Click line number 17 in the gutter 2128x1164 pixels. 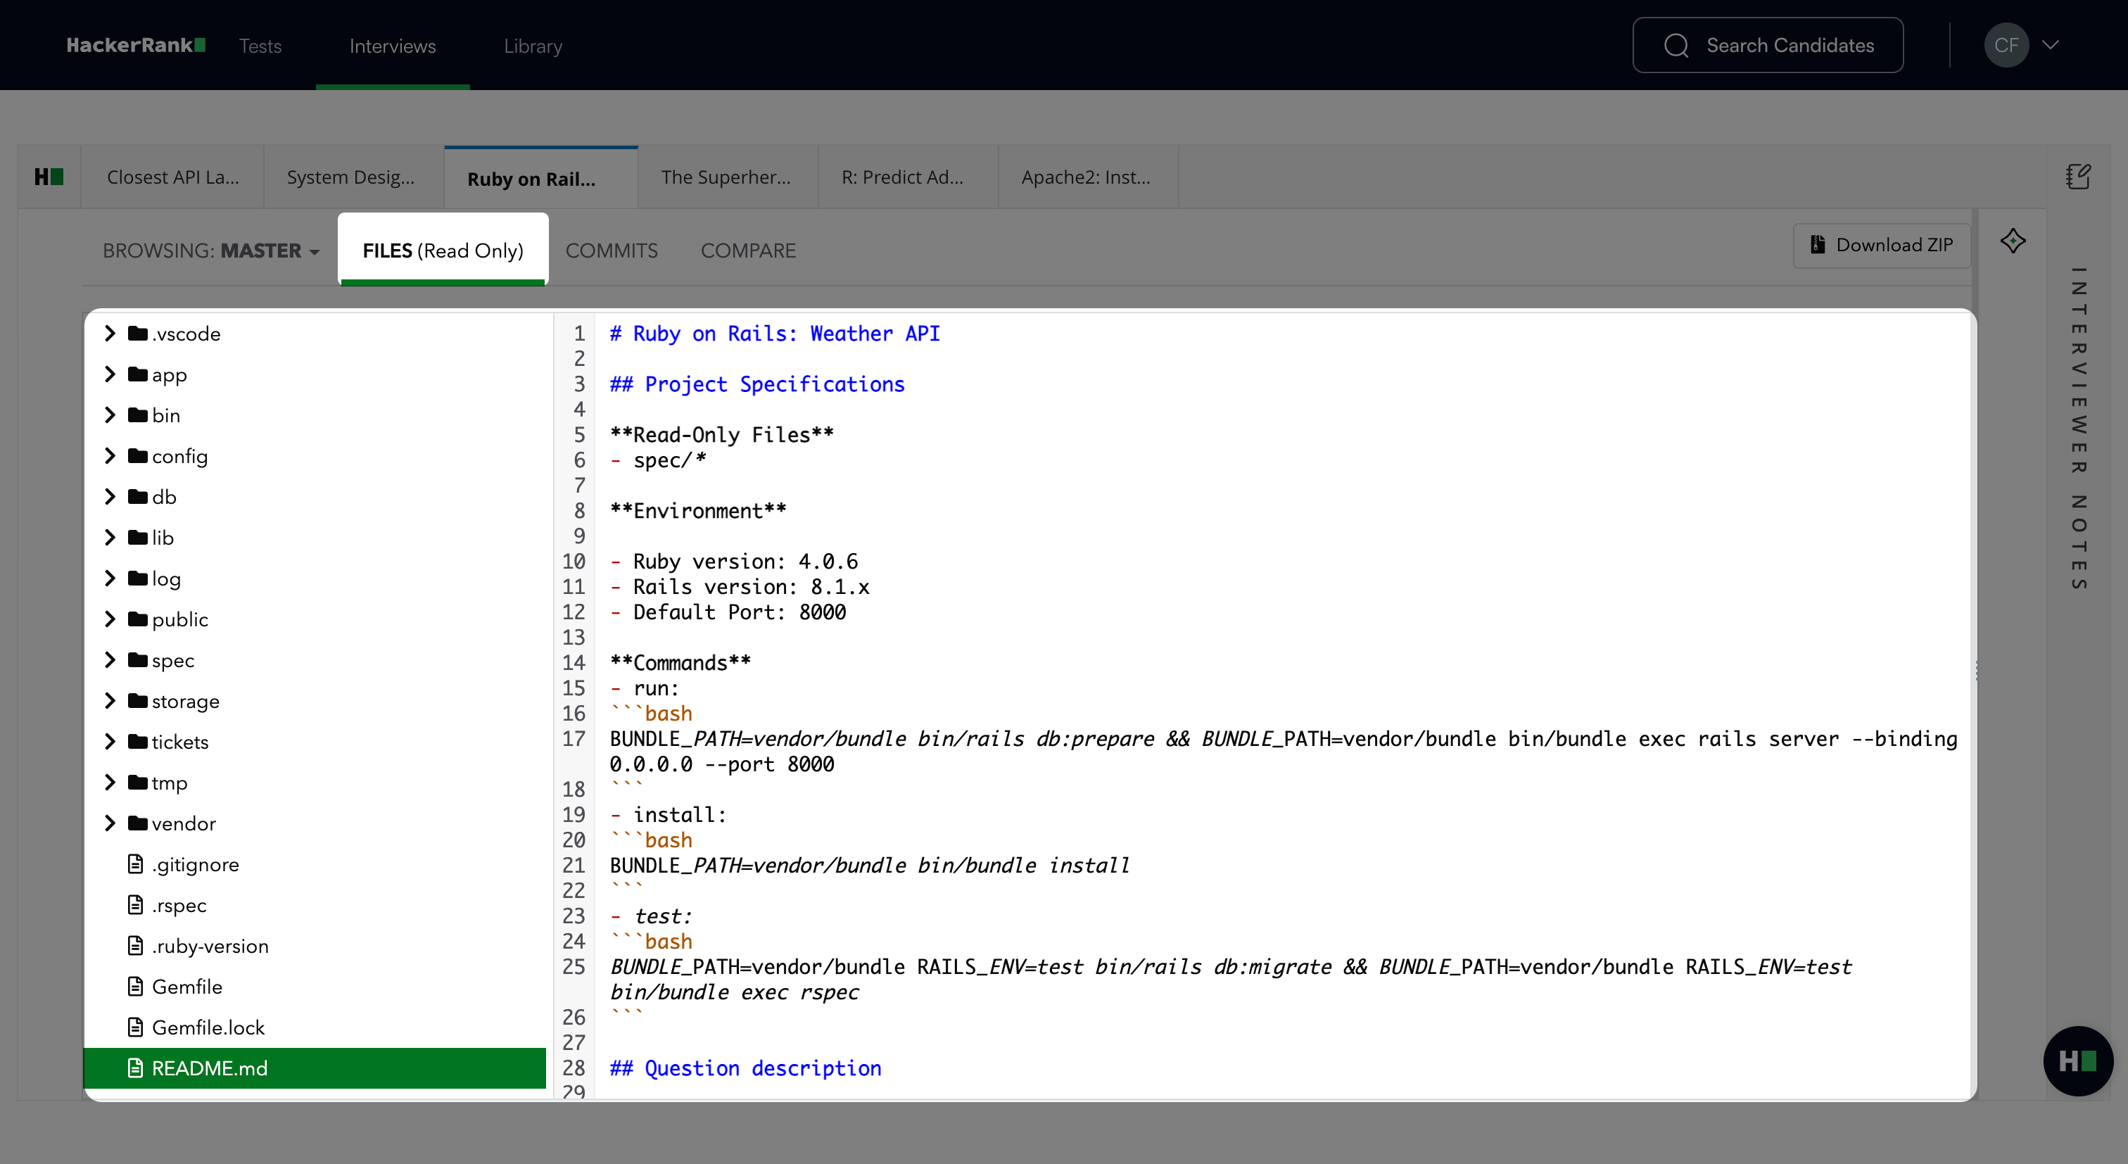point(574,738)
